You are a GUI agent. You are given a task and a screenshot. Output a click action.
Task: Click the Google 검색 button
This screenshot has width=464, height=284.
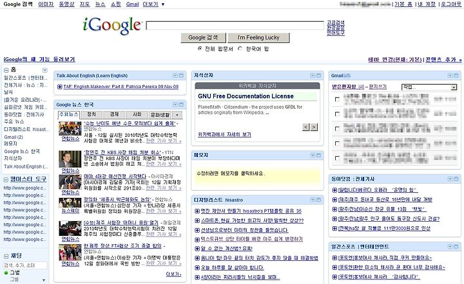203,37
